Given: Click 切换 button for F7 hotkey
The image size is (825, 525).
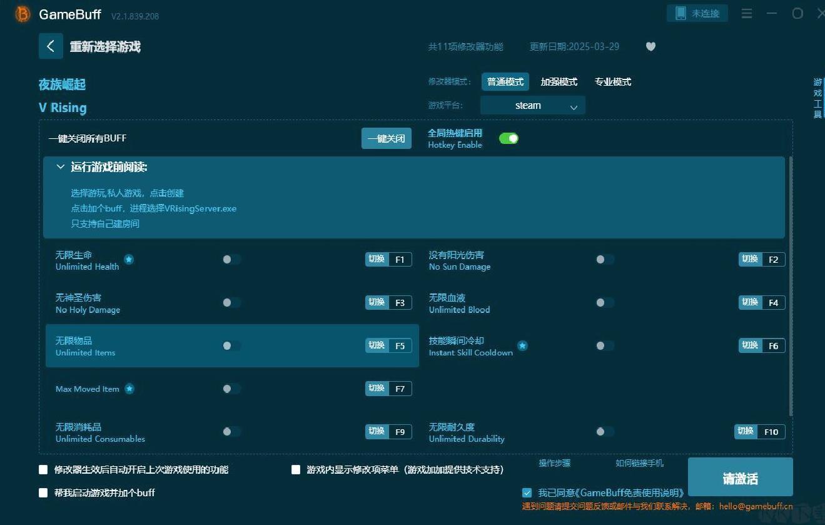Looking at the screenshot, I should (377, 389).
